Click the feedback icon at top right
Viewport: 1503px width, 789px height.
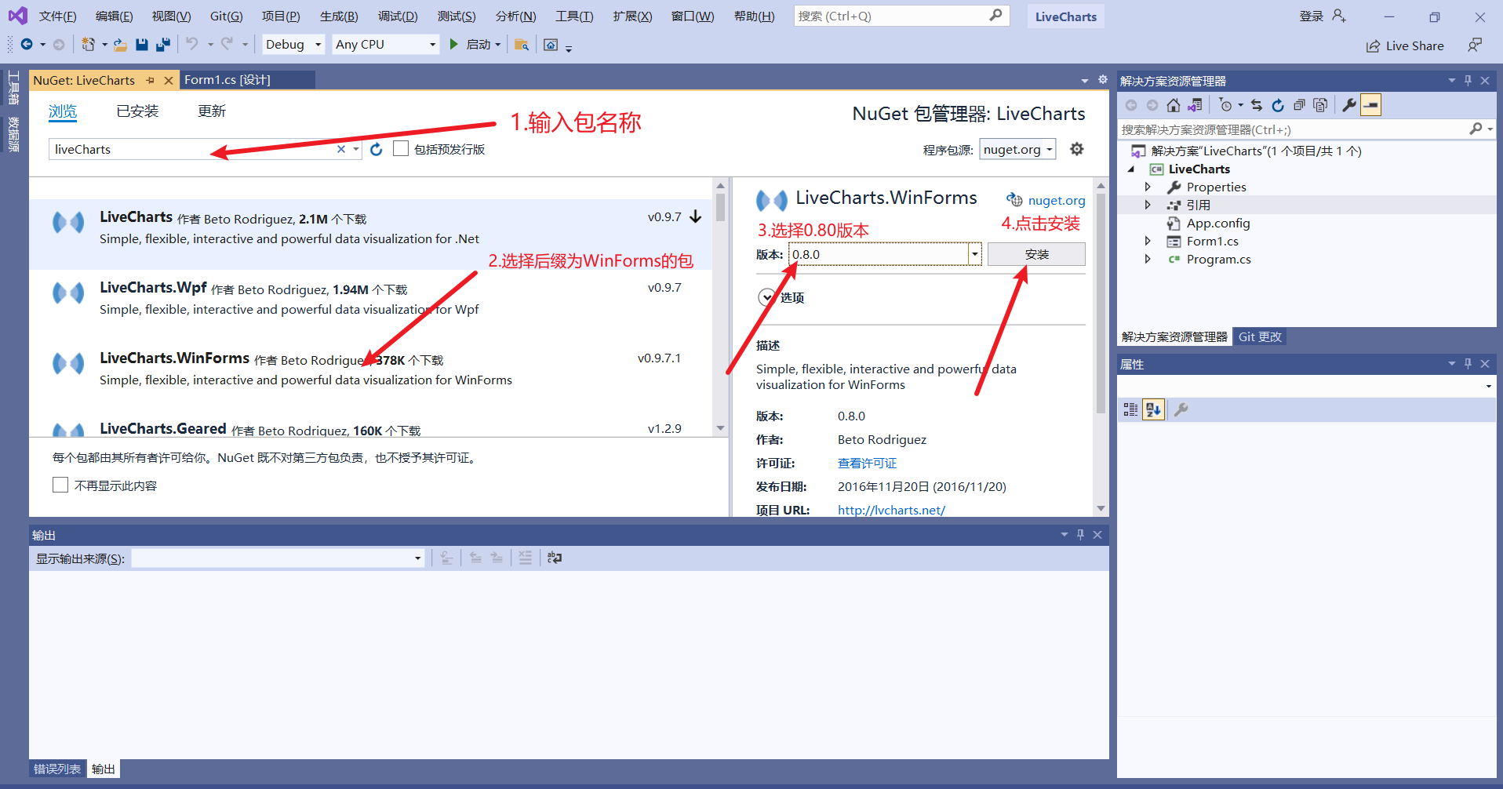[x=1476, y=45]
